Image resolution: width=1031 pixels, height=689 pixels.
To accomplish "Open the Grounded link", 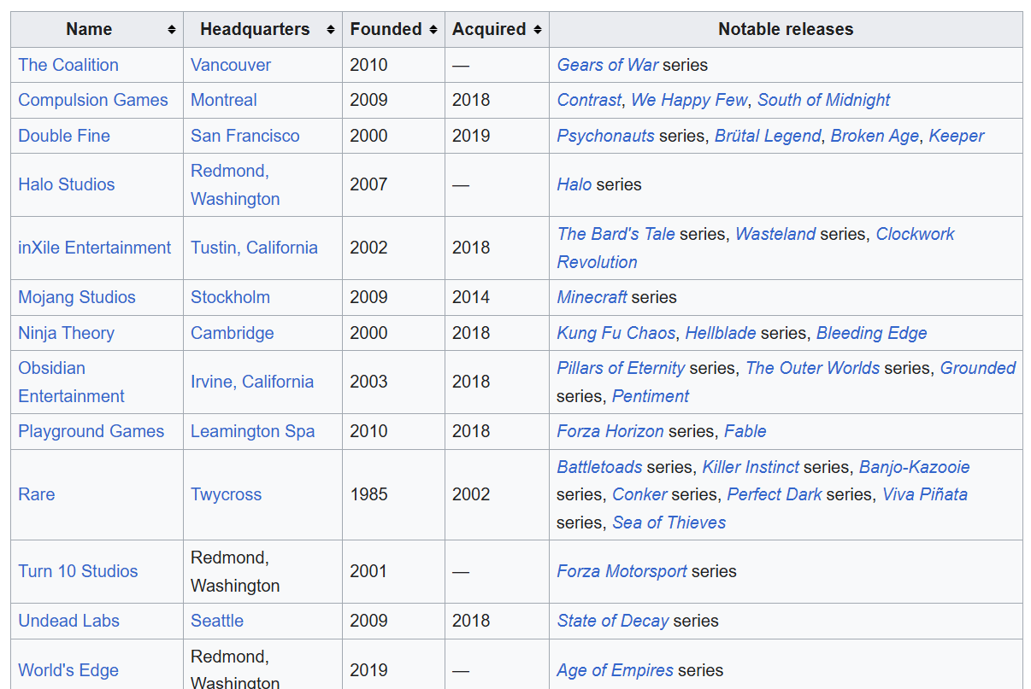I will click(x=978, y=368).
